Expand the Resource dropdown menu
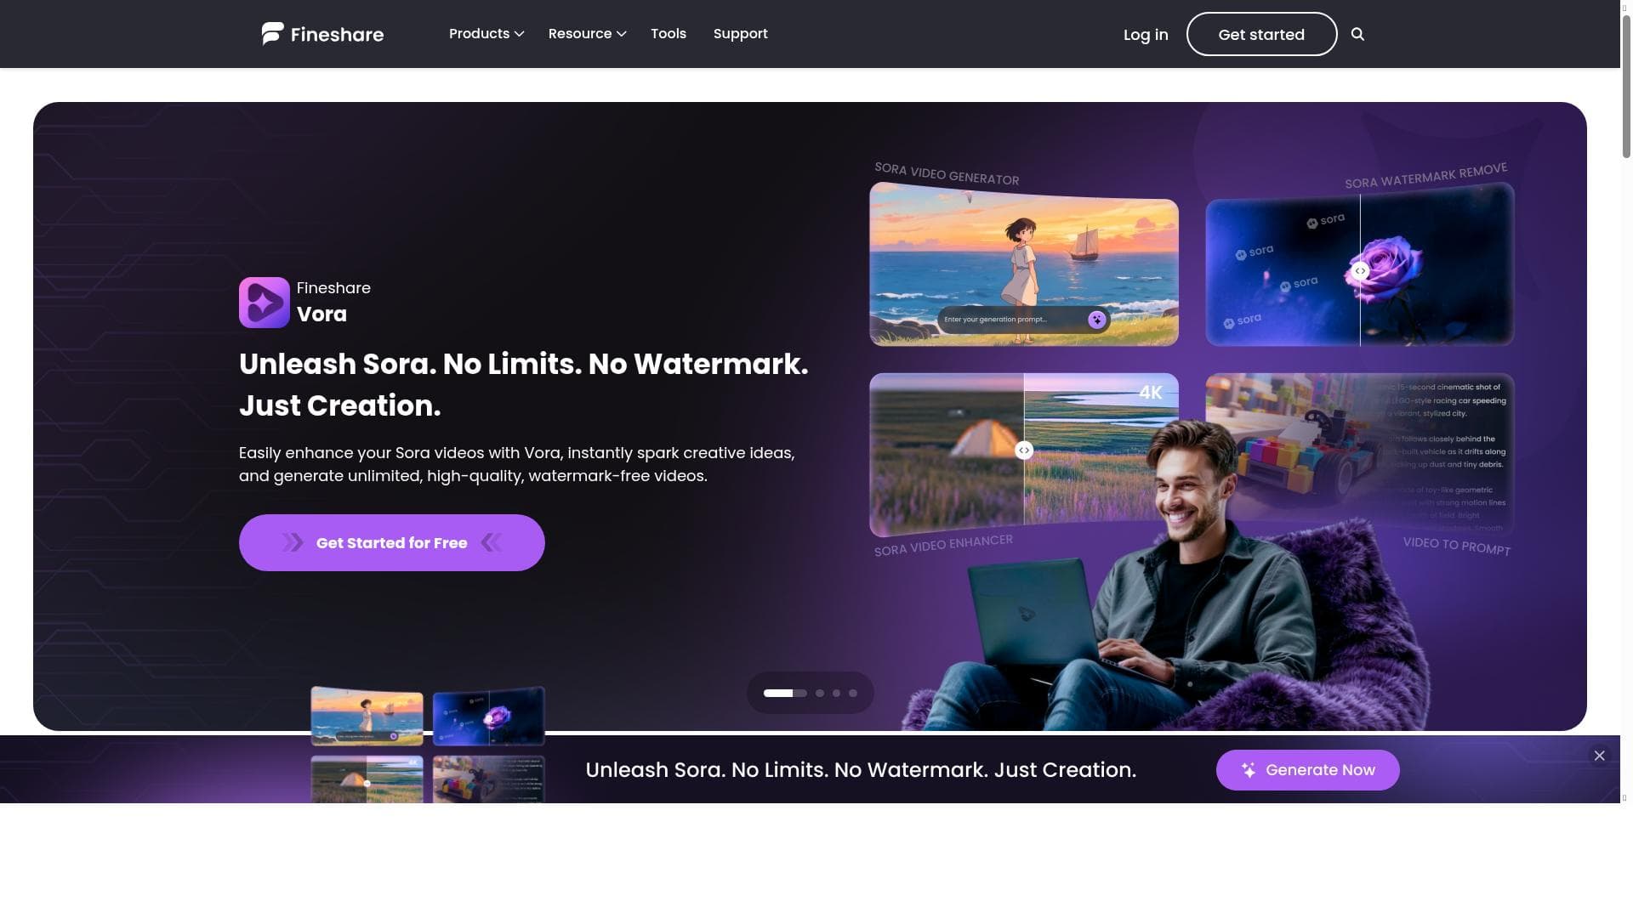This screenshot has width=1633, height=918. click(x=587, y=34)
